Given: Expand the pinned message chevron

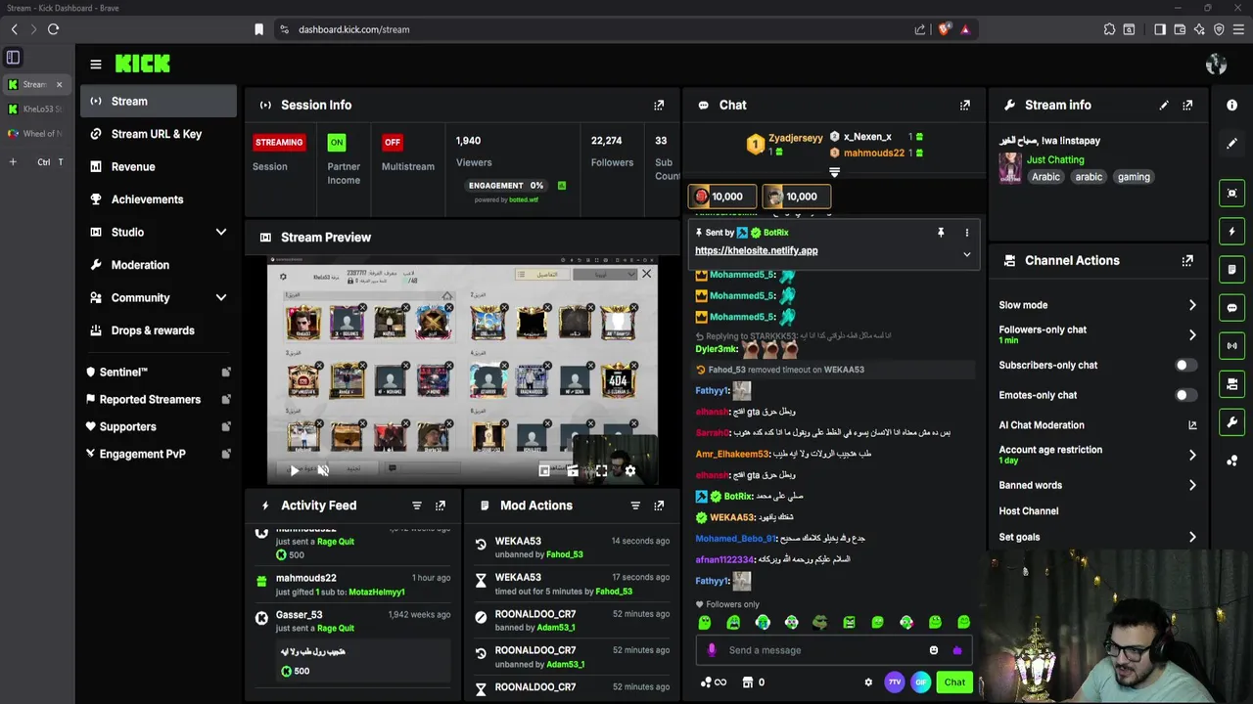Looking at the screenshot, I should (967, 254).
